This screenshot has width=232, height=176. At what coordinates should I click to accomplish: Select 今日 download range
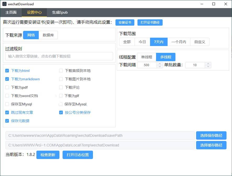coord(142,42)
